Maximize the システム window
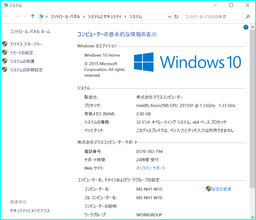256x220 pixels. (231, 6)
